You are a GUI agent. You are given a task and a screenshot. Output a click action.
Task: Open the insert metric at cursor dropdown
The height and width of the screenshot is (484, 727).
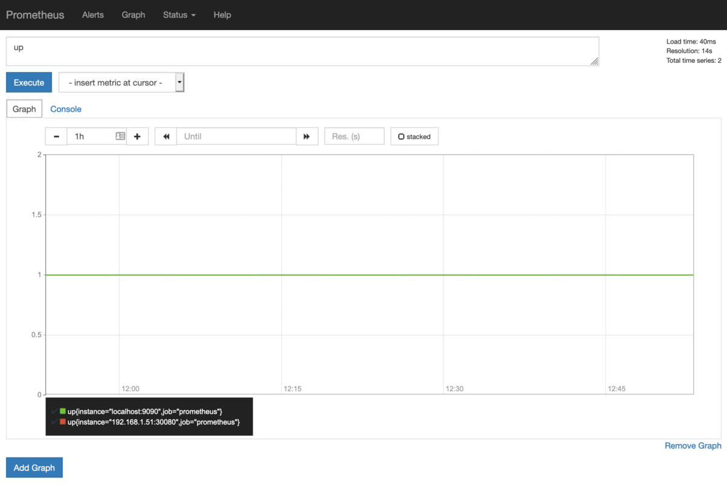(121, 82)
